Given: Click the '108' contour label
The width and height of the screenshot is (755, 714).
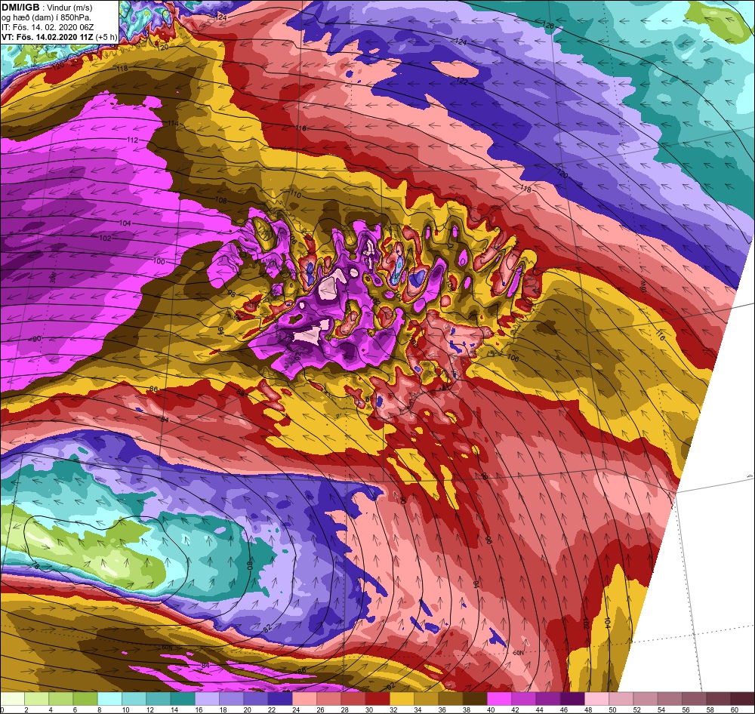Looking at the screenshot, I should click(x=220, y=200).
